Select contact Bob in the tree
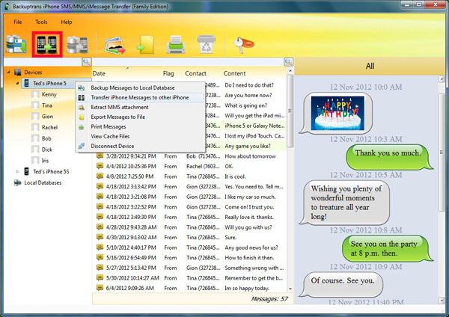This screenshot has width=449, height=317. click(46, 138)
